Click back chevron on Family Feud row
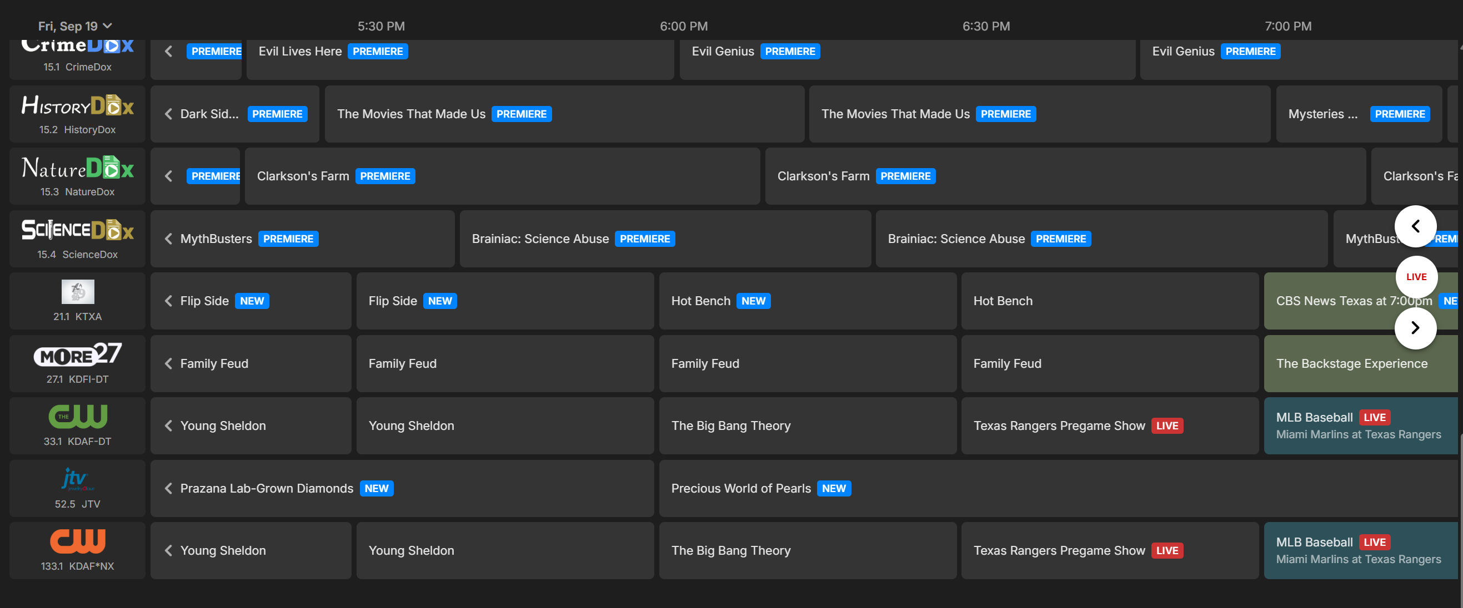 tap(169, 363)
